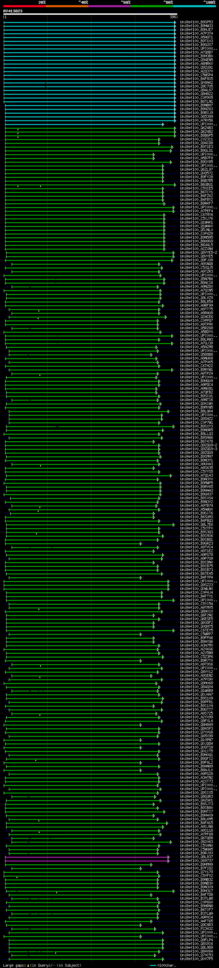Select the UniRef100_Q5JNL0 label
Viewport: 219px width, 968px height.
[196, 230]
